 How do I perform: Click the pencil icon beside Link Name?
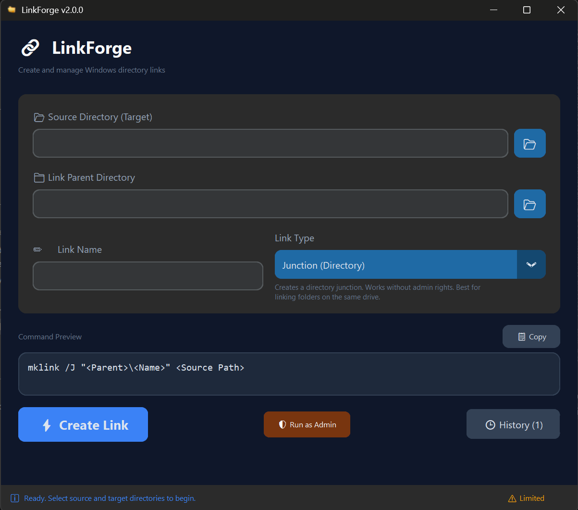pos(37,249)
